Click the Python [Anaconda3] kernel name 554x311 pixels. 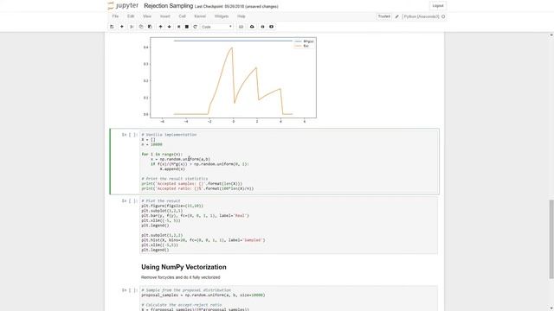click(422, 16)
